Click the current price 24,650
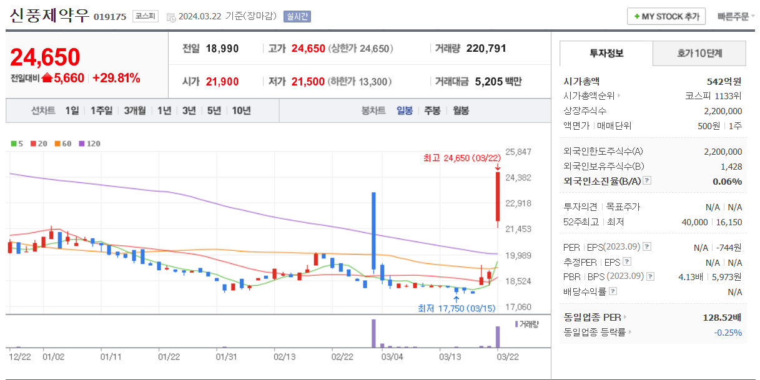The image size is (760, 380). [45, 57]
